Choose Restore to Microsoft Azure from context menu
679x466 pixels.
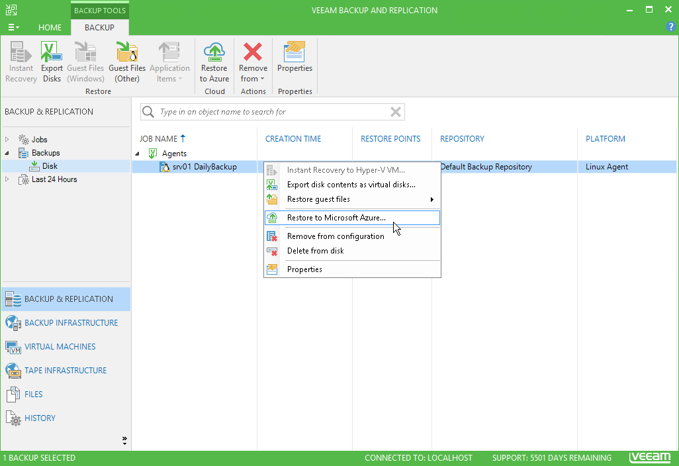click(352, 218)
